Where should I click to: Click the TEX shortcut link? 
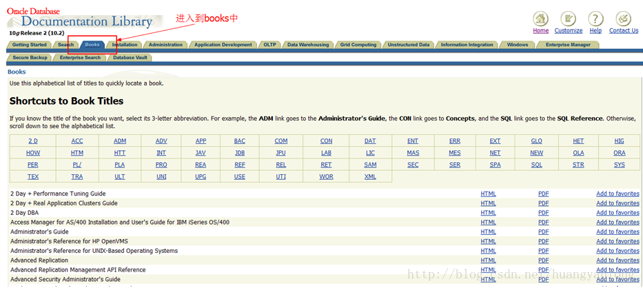(x=33, y=176)
